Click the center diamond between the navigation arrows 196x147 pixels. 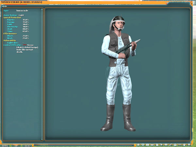(x=5, y=6)
